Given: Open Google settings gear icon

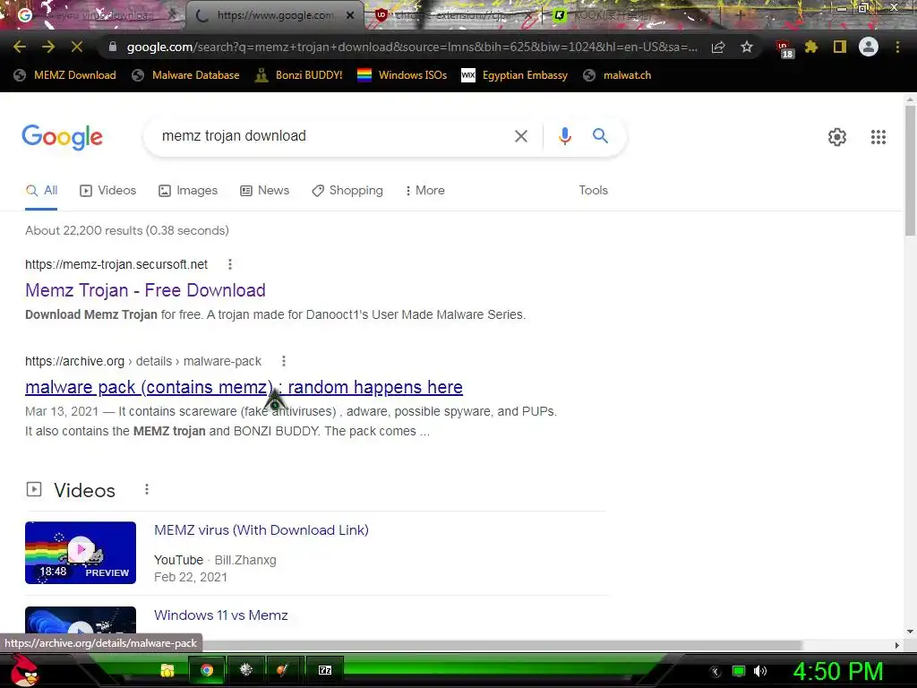Looking at the screenshot, I should pos(837,137).
